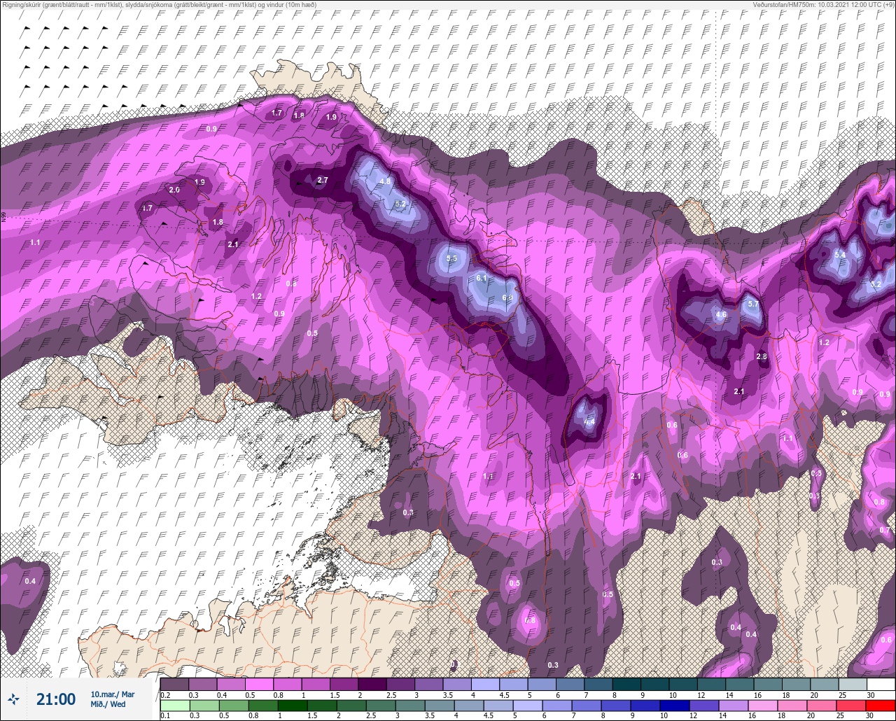Click the weekday text 'Mið./ Wed'
Image resolution: width=896 pixels, height=721 pixels.
108,704
